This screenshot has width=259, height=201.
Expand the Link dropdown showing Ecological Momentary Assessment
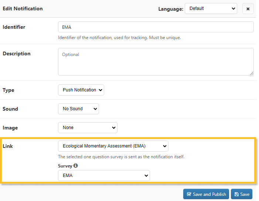(113, 146)
